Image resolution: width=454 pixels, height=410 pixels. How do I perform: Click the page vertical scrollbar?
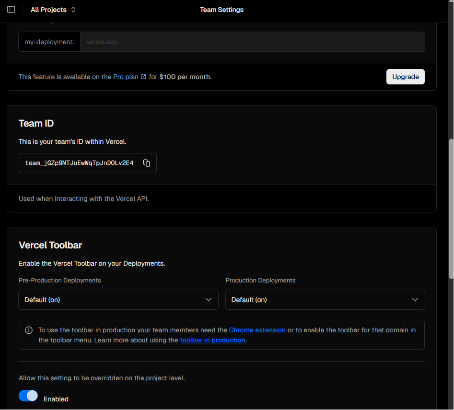click(x=451, y=209)
